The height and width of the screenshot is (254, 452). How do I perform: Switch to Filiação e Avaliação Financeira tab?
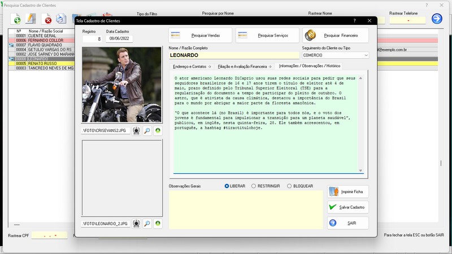click(245, 67)
